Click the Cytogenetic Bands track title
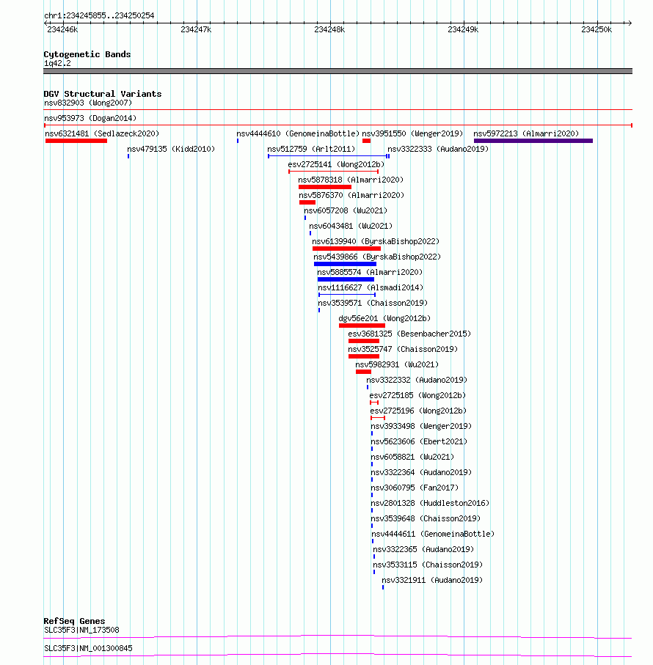Screen dimensions: 653x665 pos(87,54)
